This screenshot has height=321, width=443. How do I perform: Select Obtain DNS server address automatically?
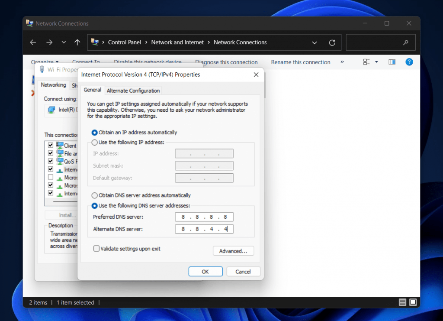coord(94,195)
